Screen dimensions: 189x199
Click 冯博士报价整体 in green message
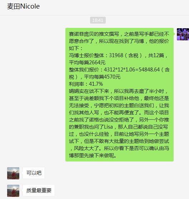(86, 55)
